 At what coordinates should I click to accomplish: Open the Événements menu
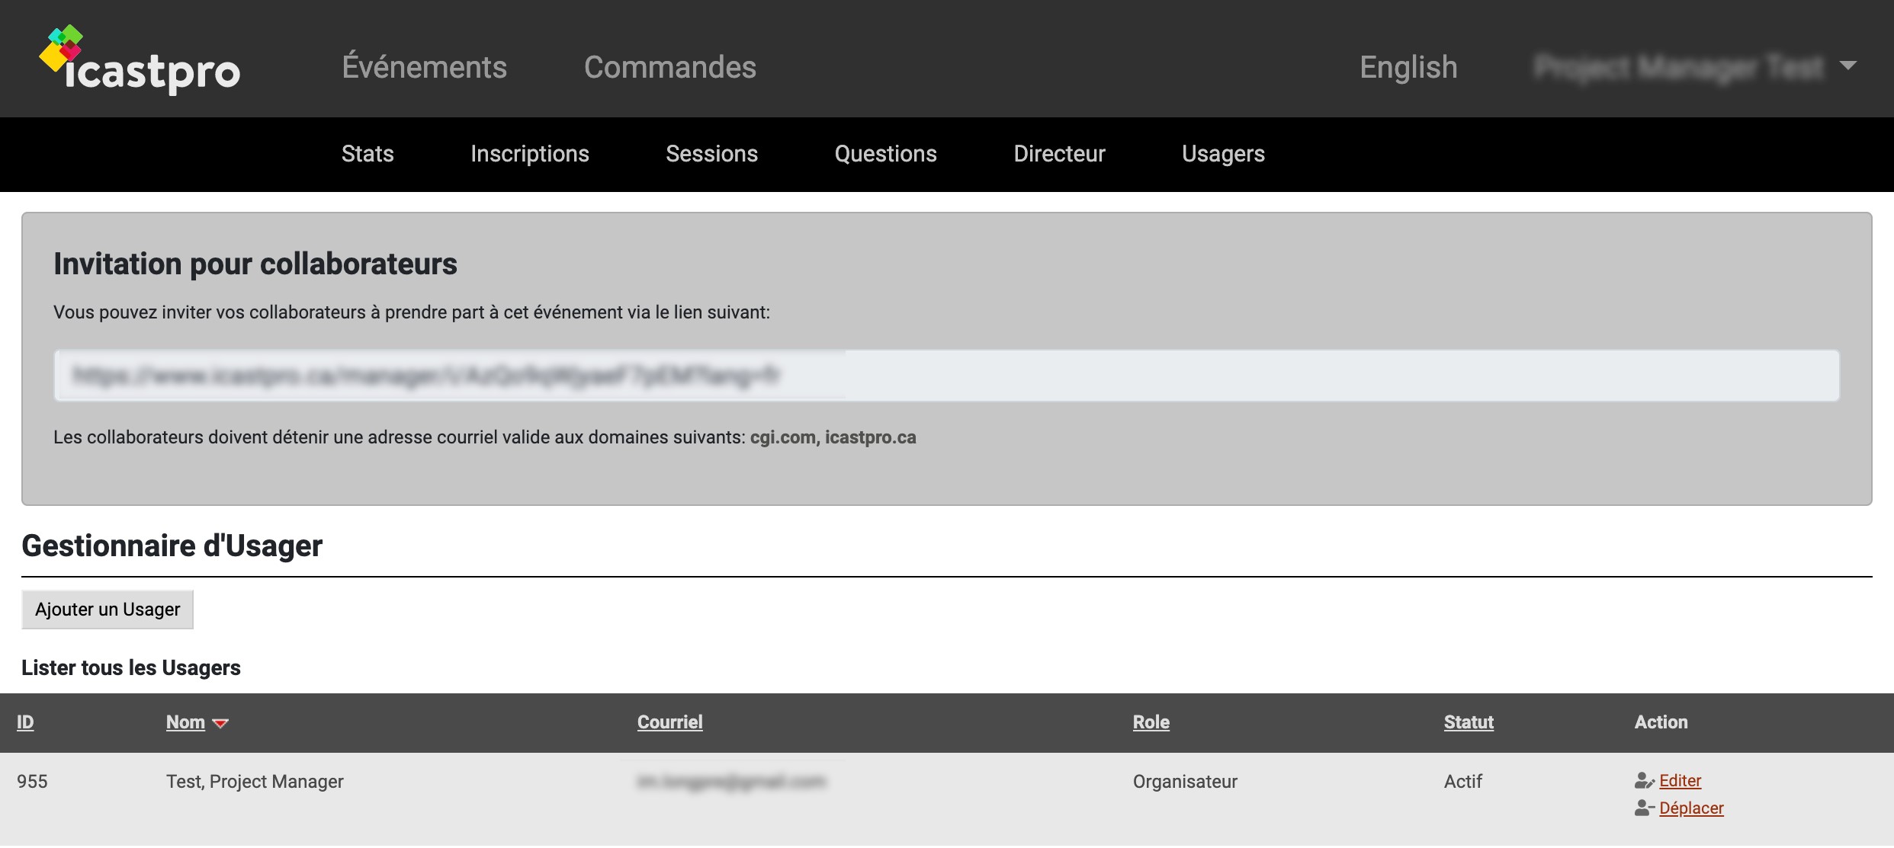click(x=425, y=67)
